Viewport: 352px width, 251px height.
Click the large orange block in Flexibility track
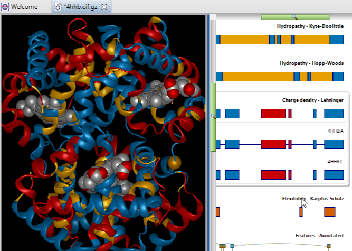(x=330, y=212)
